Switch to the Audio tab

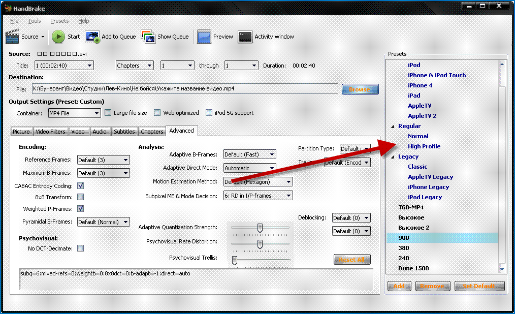coord(100,132)
